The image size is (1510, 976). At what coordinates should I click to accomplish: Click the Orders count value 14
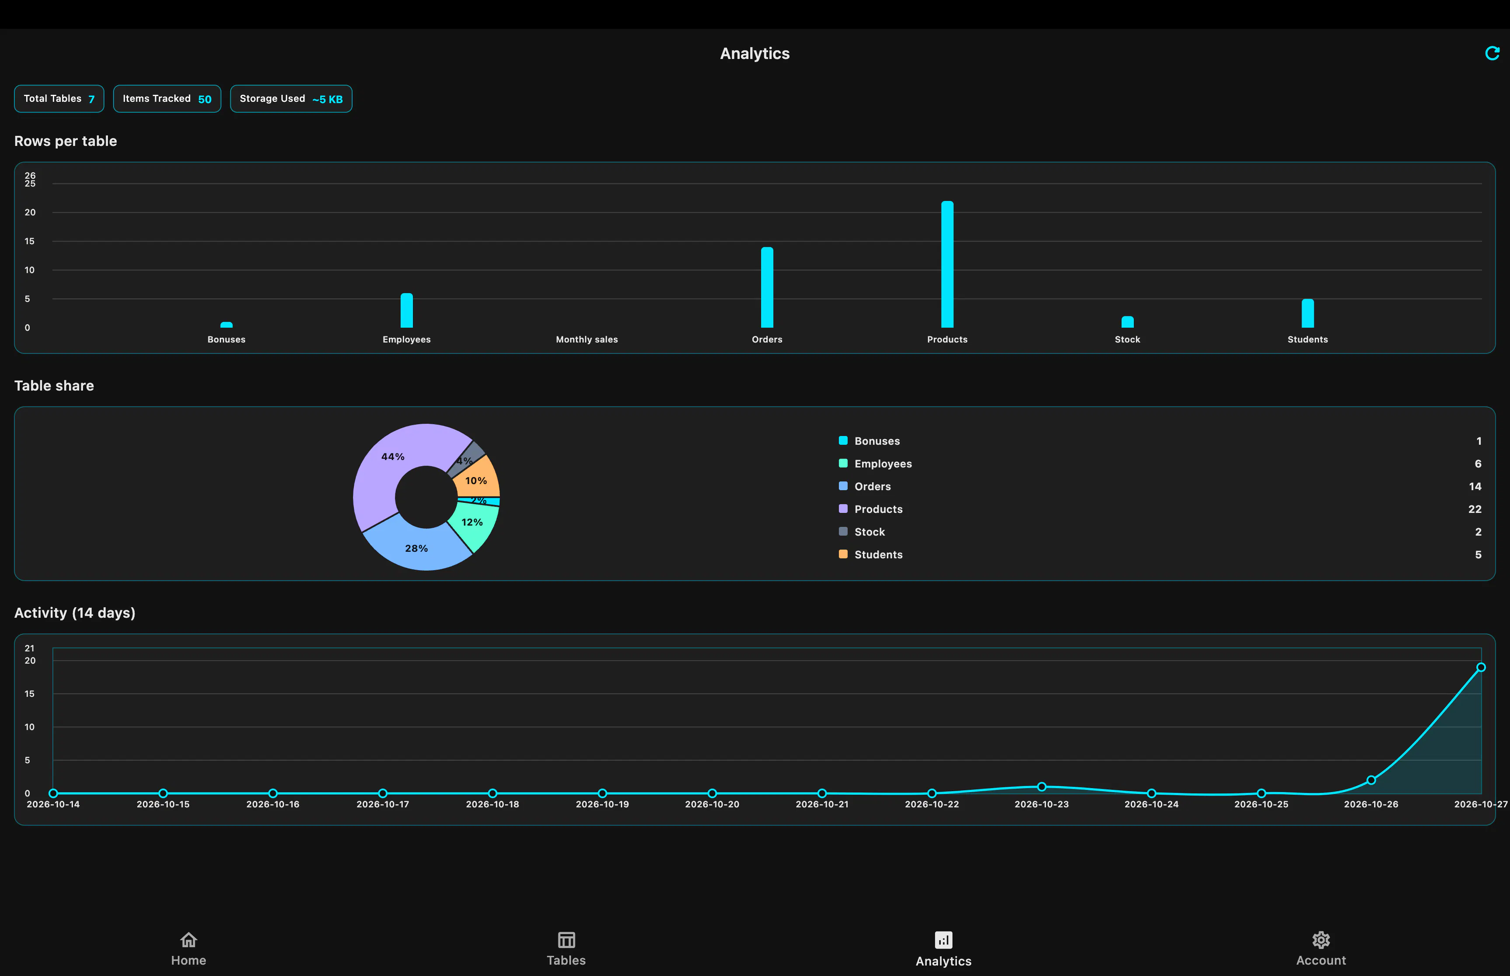click(1475, 486)
